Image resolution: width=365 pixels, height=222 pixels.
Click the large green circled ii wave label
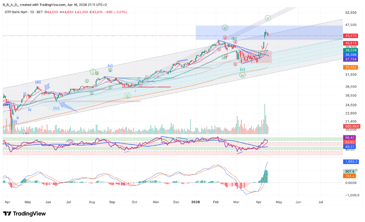[x=127, y=96]
